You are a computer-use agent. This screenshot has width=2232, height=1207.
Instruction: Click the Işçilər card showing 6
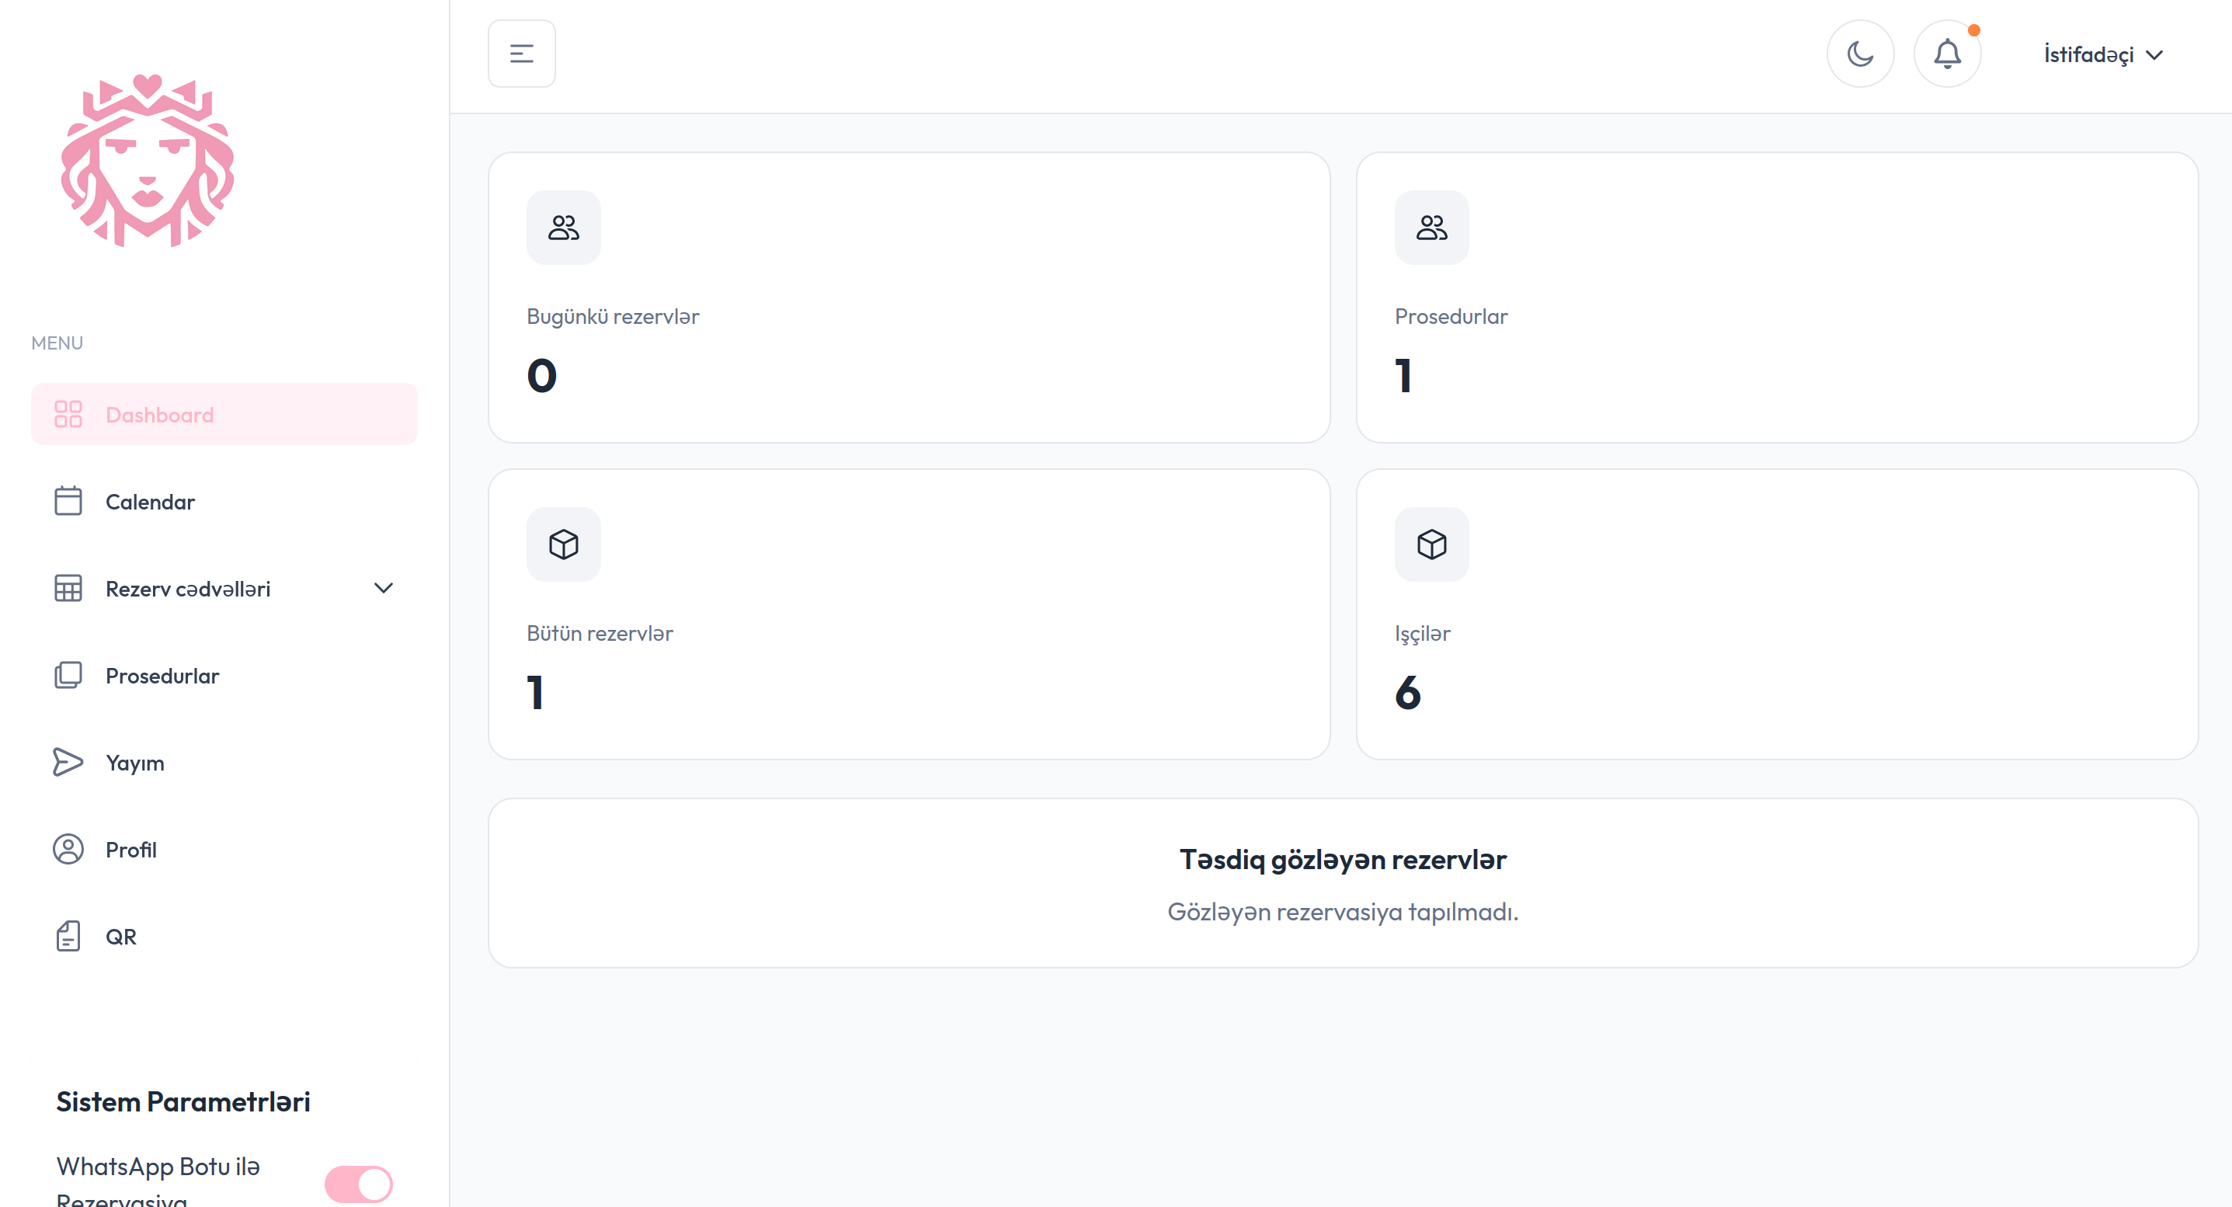(x=1783, y=612)
